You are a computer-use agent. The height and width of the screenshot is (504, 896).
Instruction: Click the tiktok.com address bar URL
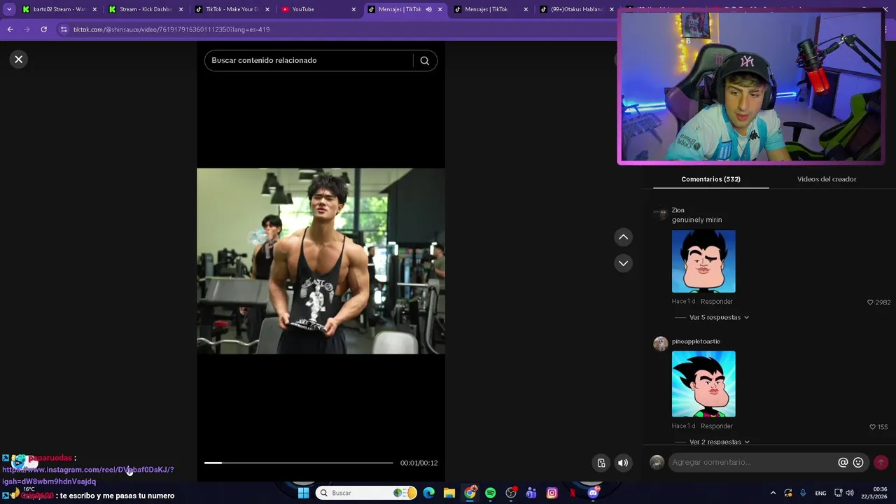tap(171, 29)
